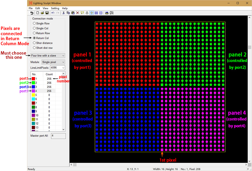Select port row number 10
252x171 pixels.
pos(37,115)
